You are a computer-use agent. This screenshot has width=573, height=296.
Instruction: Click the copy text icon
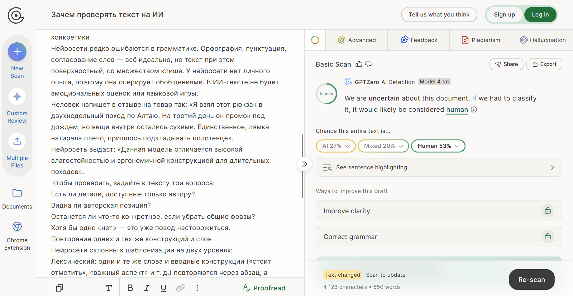(x=59, y=288)
